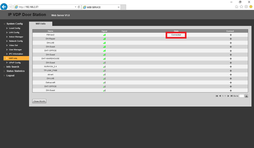The width and height of the screenshot is (254, 148).
Task: Click the Go to page number field
Action: [x=242, y=96]
